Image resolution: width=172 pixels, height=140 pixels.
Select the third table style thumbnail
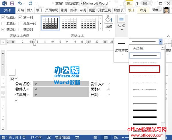pos(88,23)
